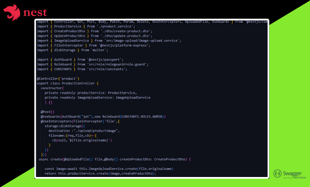Viewport: 310px width, 187px height.
Task: Click the @Controller('product') decorator line
Action: coord(57,78)
